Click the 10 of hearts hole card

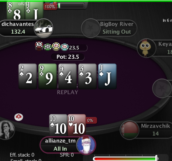77,125
